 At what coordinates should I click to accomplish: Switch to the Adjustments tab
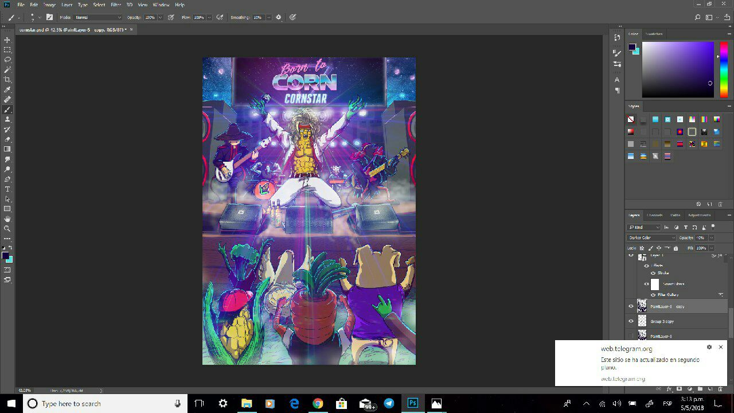pyautogui.click(x=700, y=215)
